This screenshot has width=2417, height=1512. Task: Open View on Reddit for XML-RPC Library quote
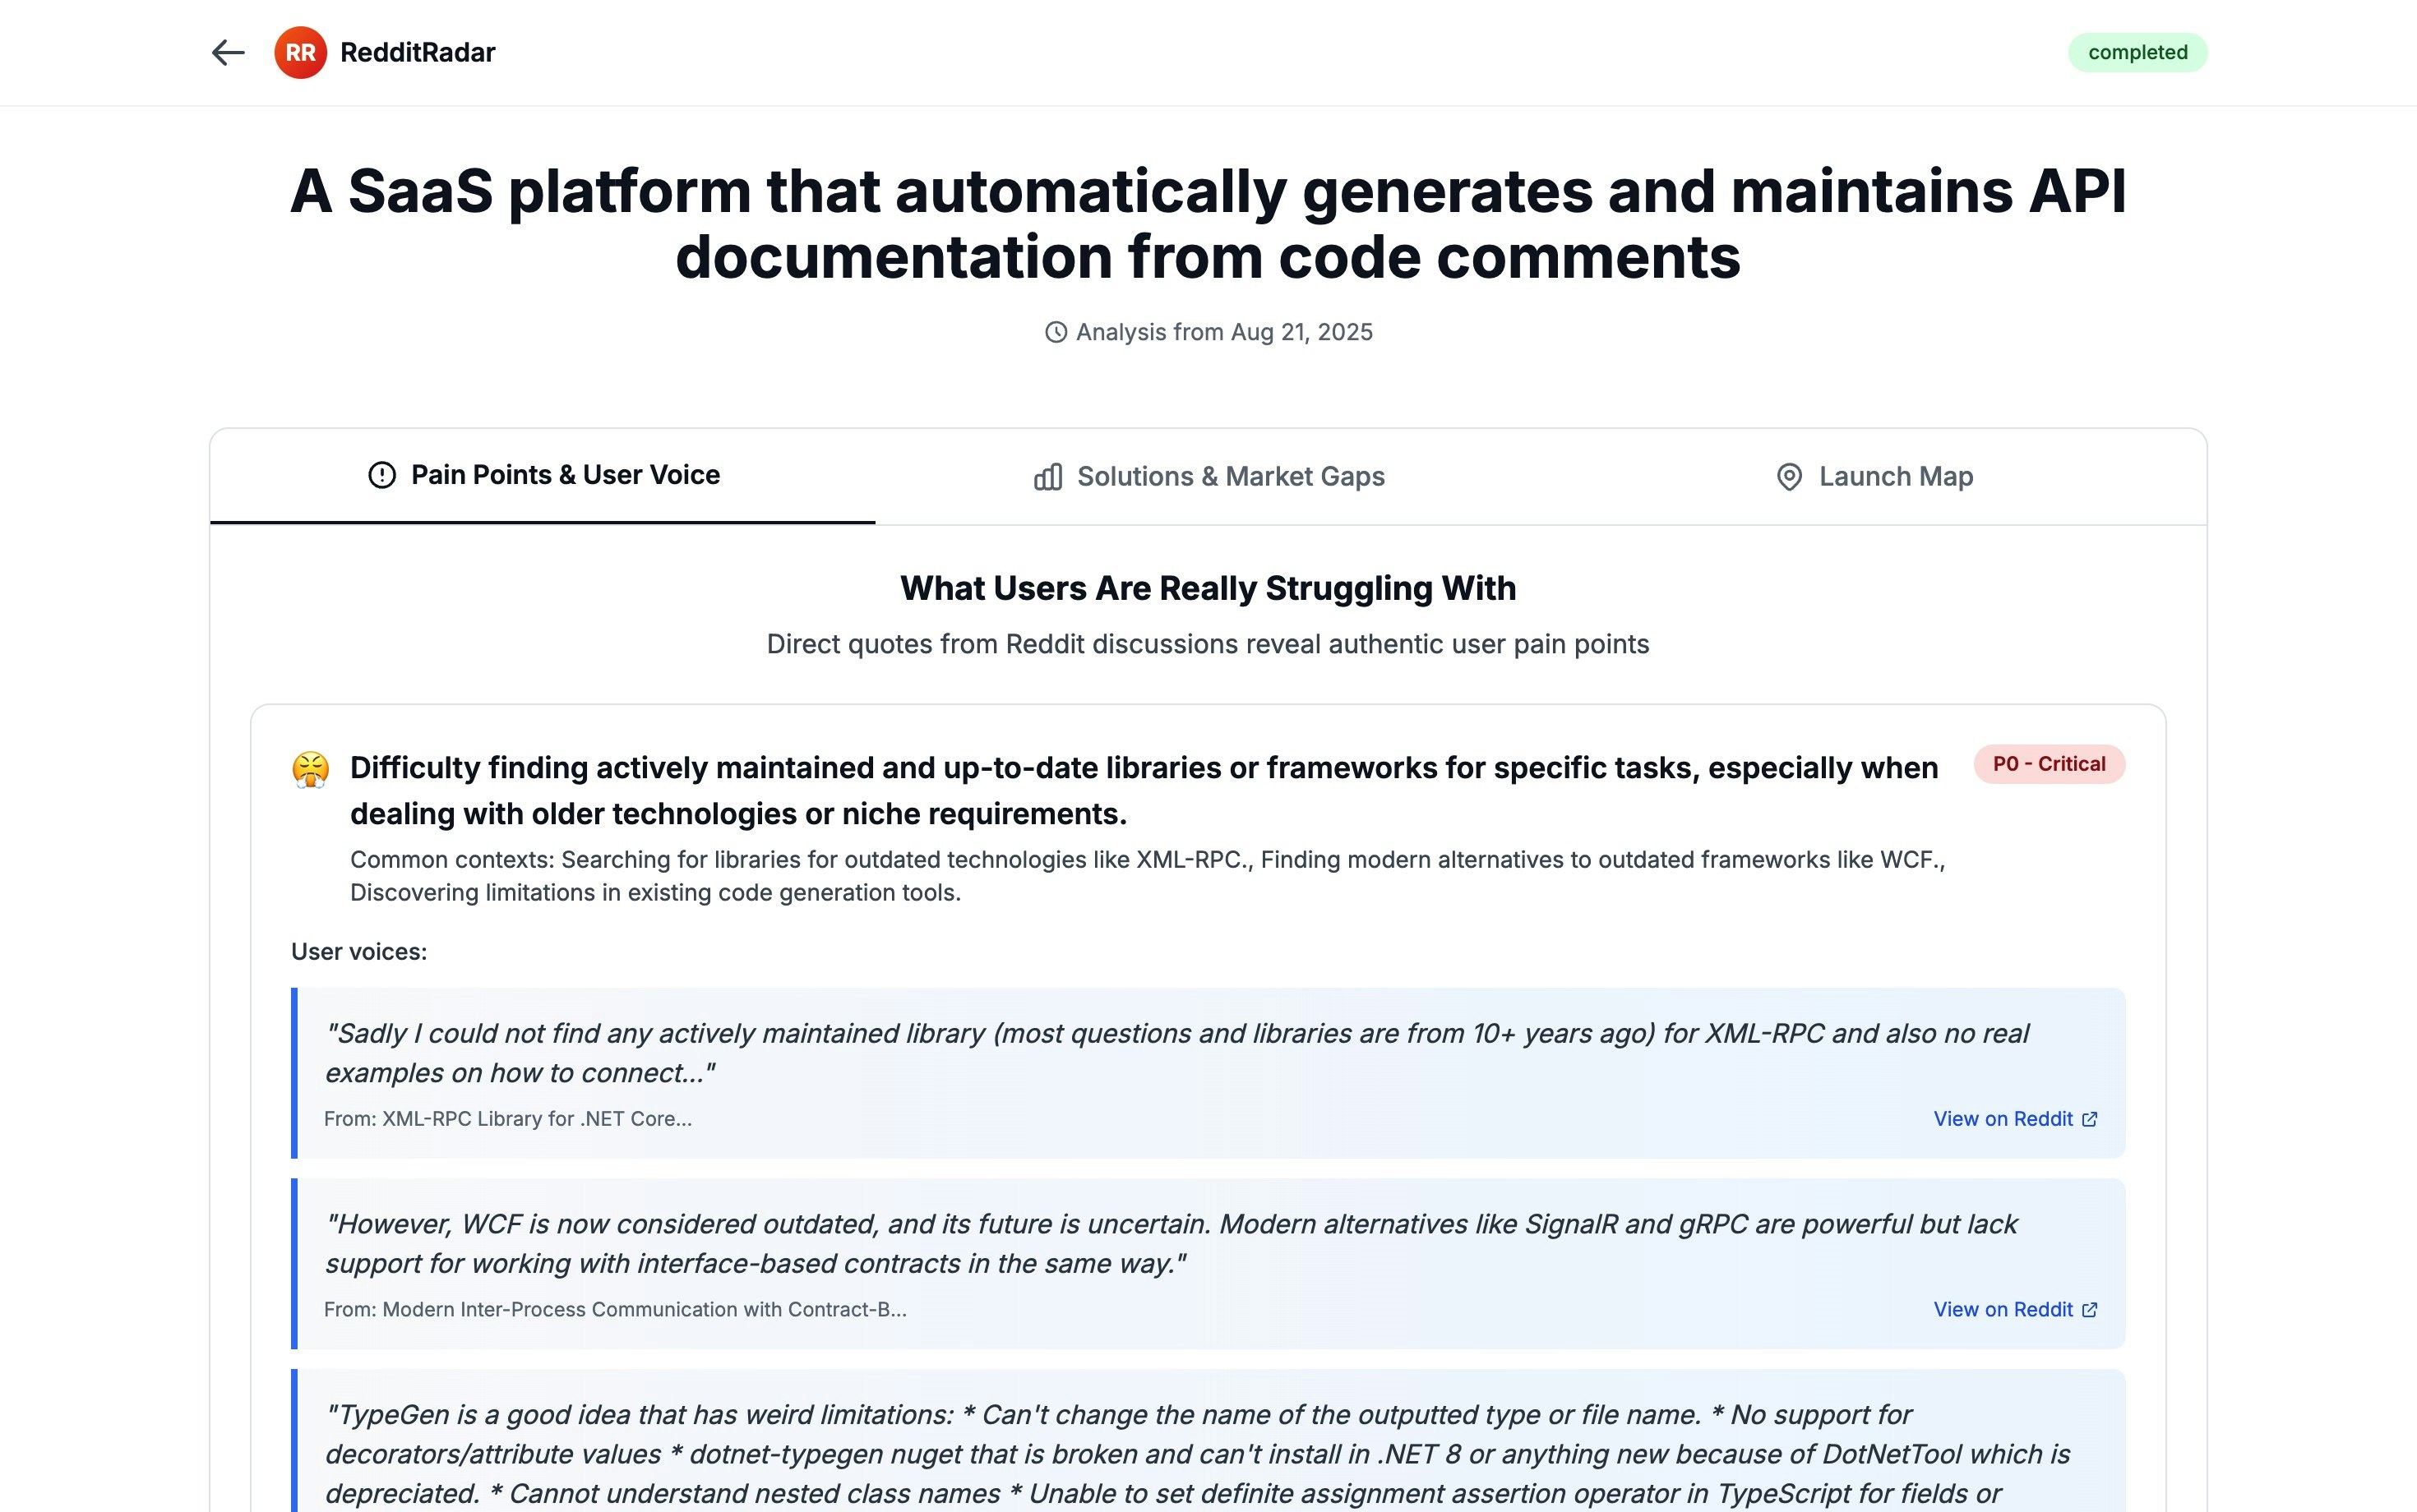coord(2015,1119)
